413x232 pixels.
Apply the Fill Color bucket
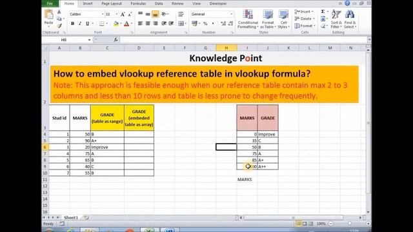click(x=116, y=24)
